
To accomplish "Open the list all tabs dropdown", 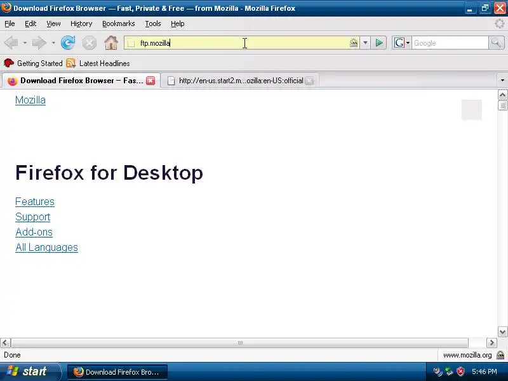I will click(502, 81).
